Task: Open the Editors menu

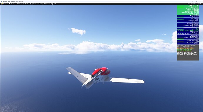Action: tap(18, 4)
